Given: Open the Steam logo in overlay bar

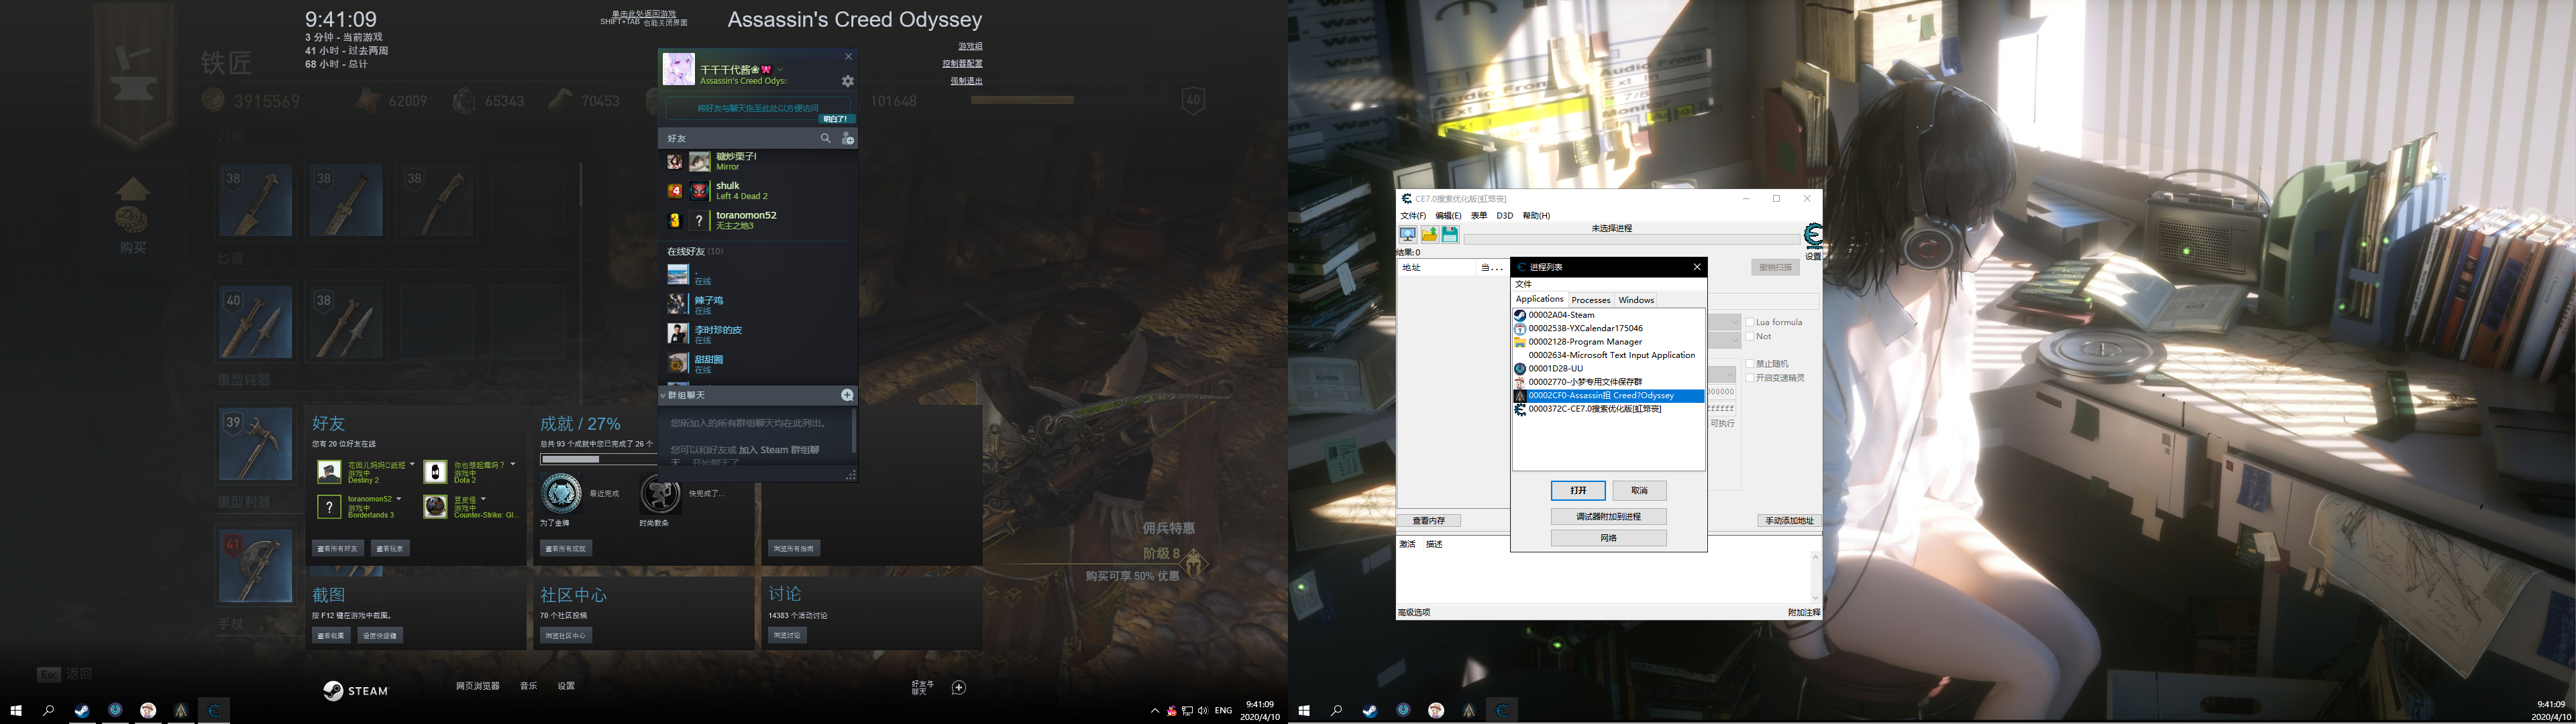Looking at the screenshot, I should coord(355,690).
